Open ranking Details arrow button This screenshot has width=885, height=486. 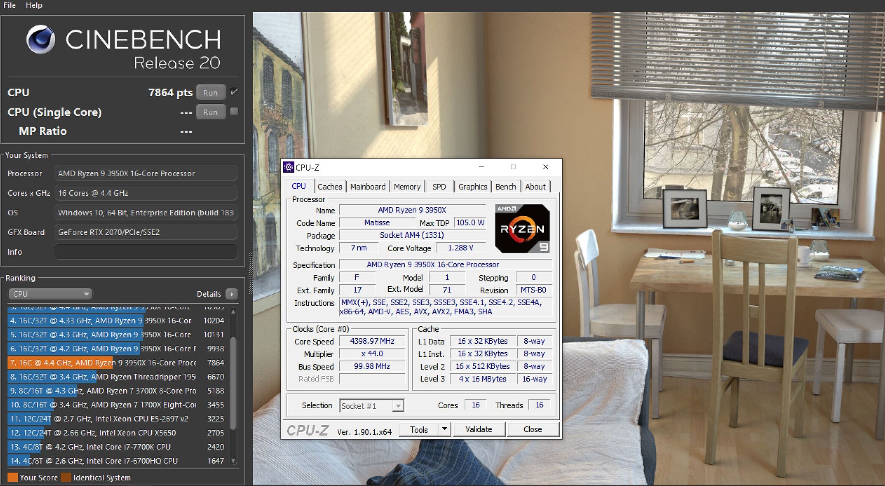[x=232, y=294]
